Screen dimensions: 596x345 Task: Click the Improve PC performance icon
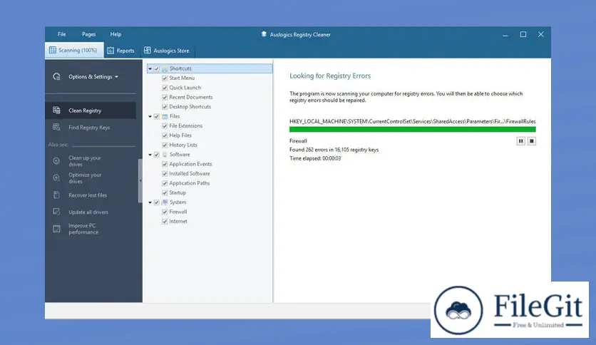point(56,229)
